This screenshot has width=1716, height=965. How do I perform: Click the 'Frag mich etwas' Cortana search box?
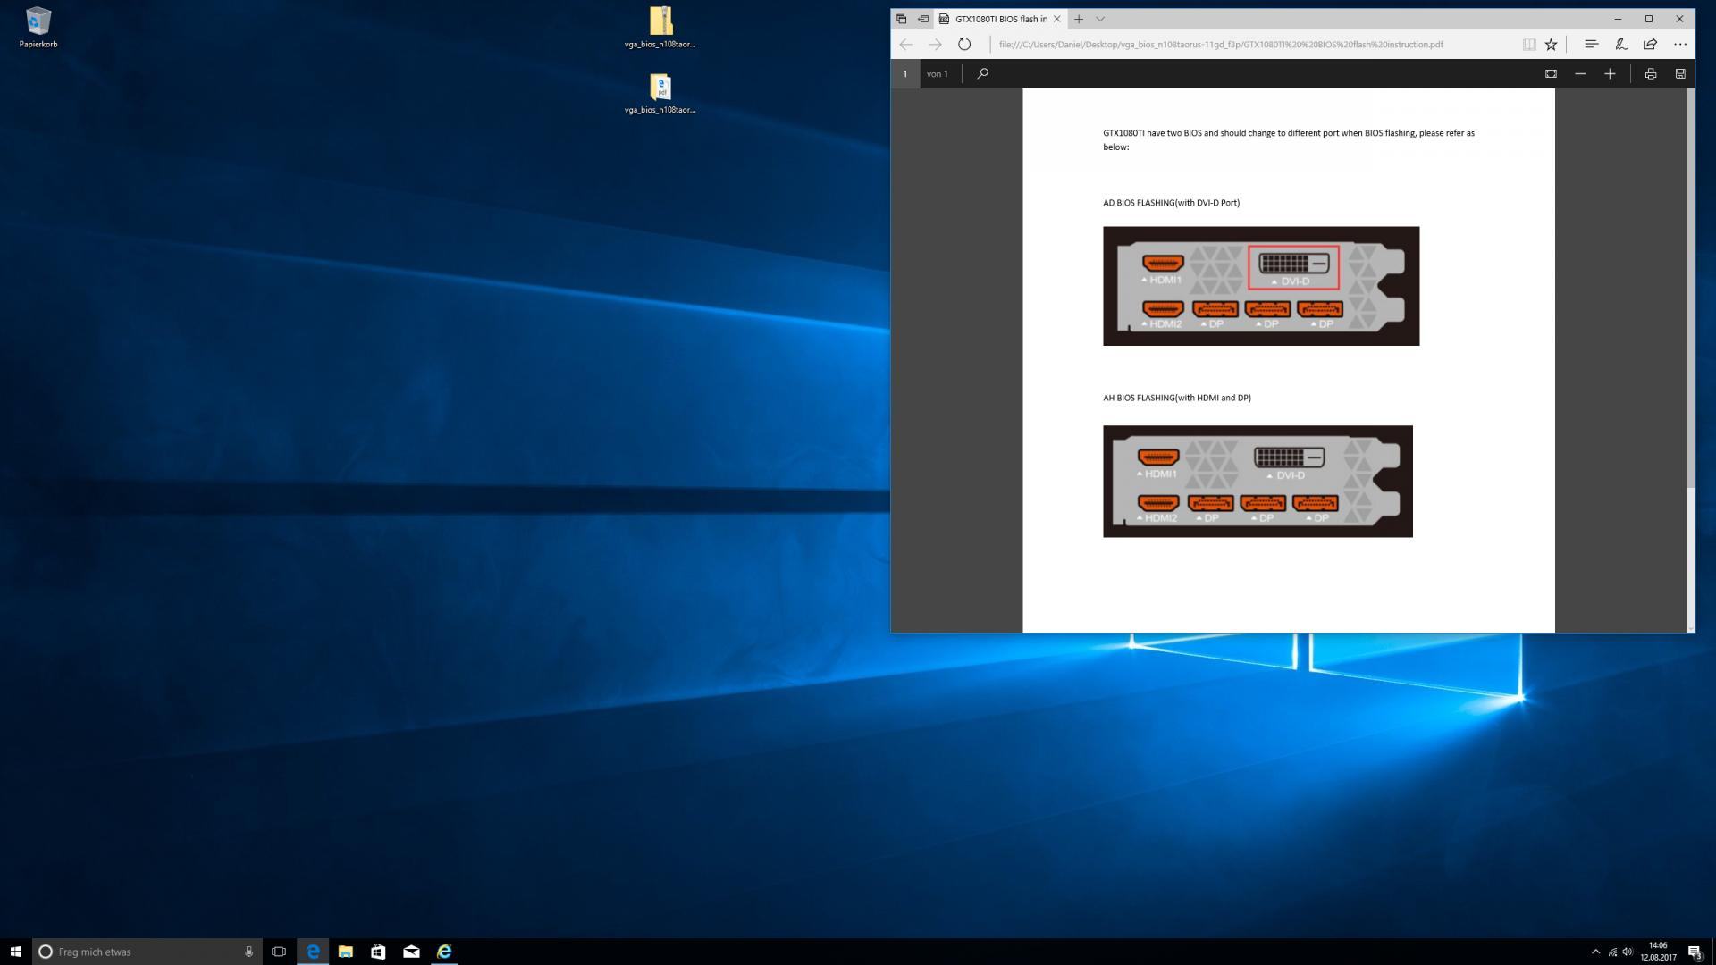tap(147, 952)
